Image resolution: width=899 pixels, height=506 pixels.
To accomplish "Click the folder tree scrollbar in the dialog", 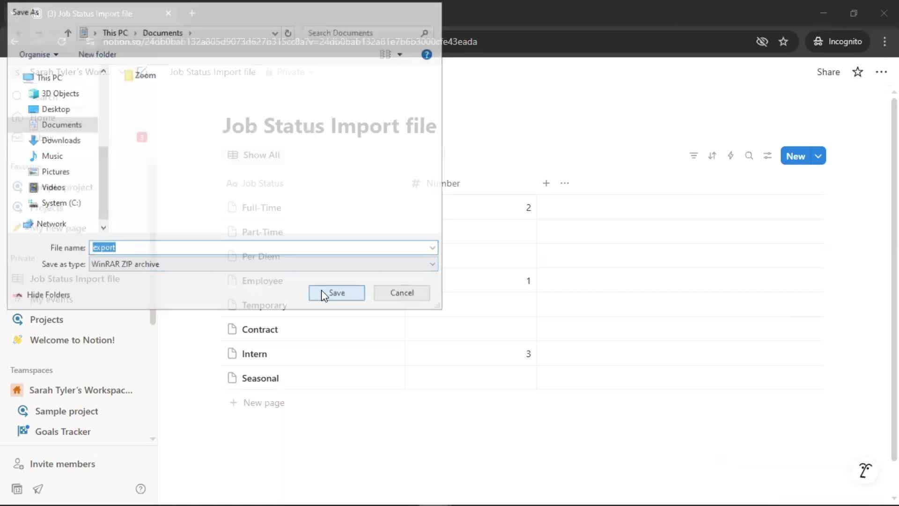I will point(103,183).
